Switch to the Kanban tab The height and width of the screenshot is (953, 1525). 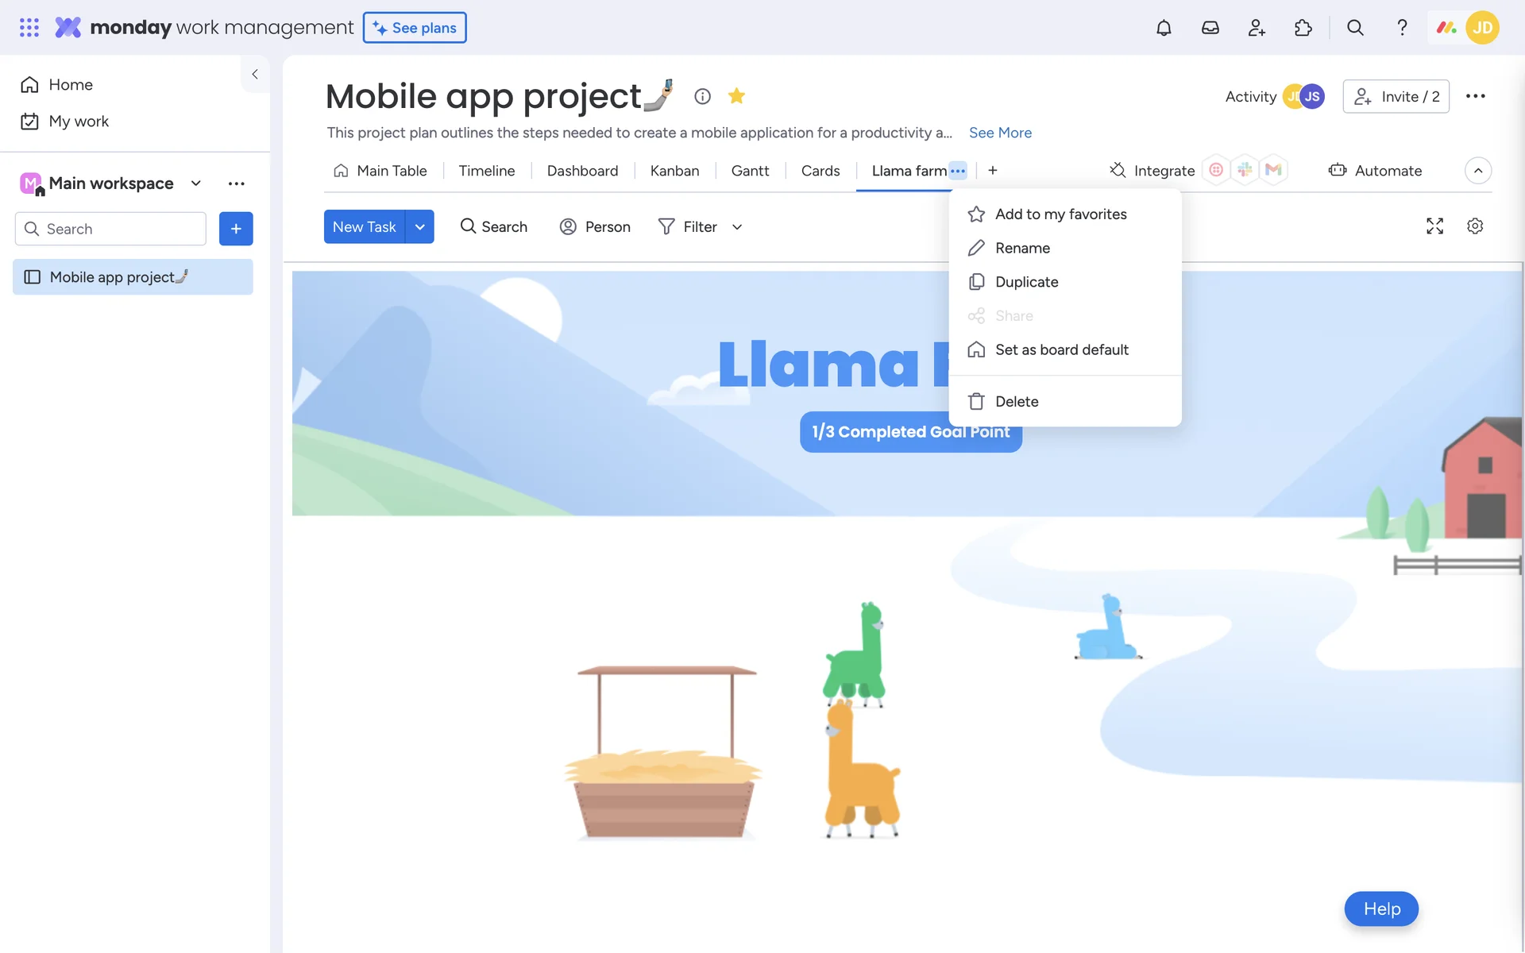pyautogui.click(x=674, y=171)
